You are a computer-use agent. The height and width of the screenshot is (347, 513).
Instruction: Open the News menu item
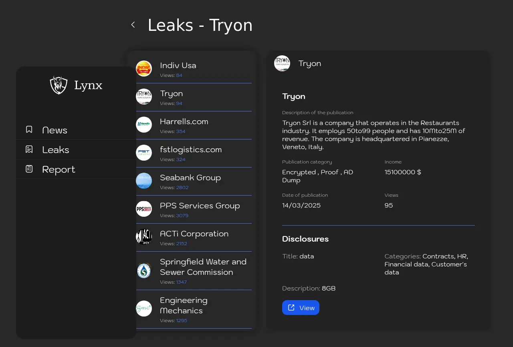click(x=55, y=130)
